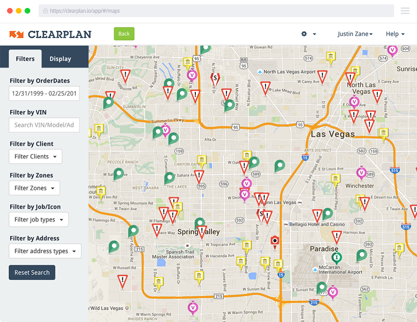Select the green marker at McCarran Airport
This screenshot has height=322, width=417.
pyautogui.click(x=337, y=257)
